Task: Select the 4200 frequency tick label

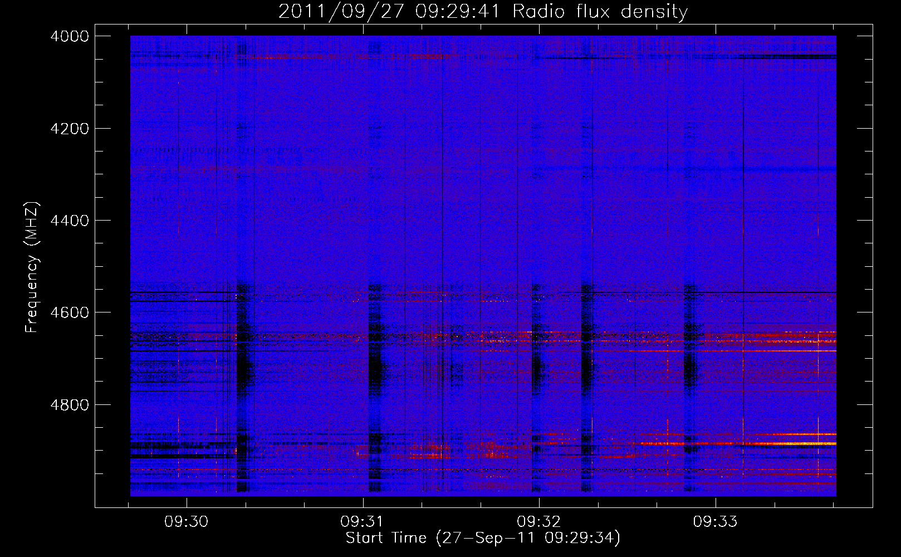Action: 70,129
